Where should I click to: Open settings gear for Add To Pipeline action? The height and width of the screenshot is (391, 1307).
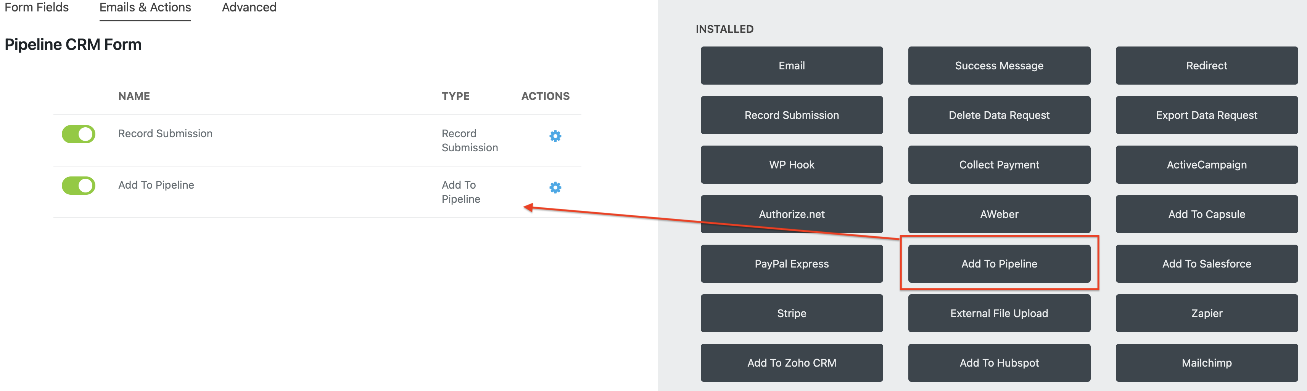(x=555, y=187)
